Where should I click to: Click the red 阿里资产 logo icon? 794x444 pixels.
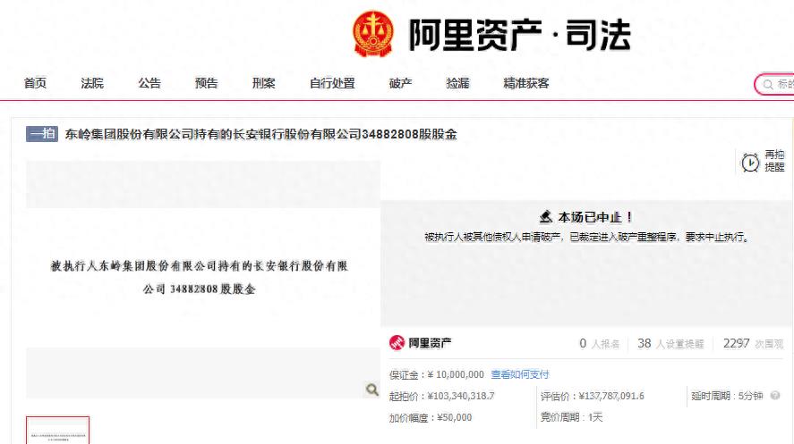(x=397, y=343)
